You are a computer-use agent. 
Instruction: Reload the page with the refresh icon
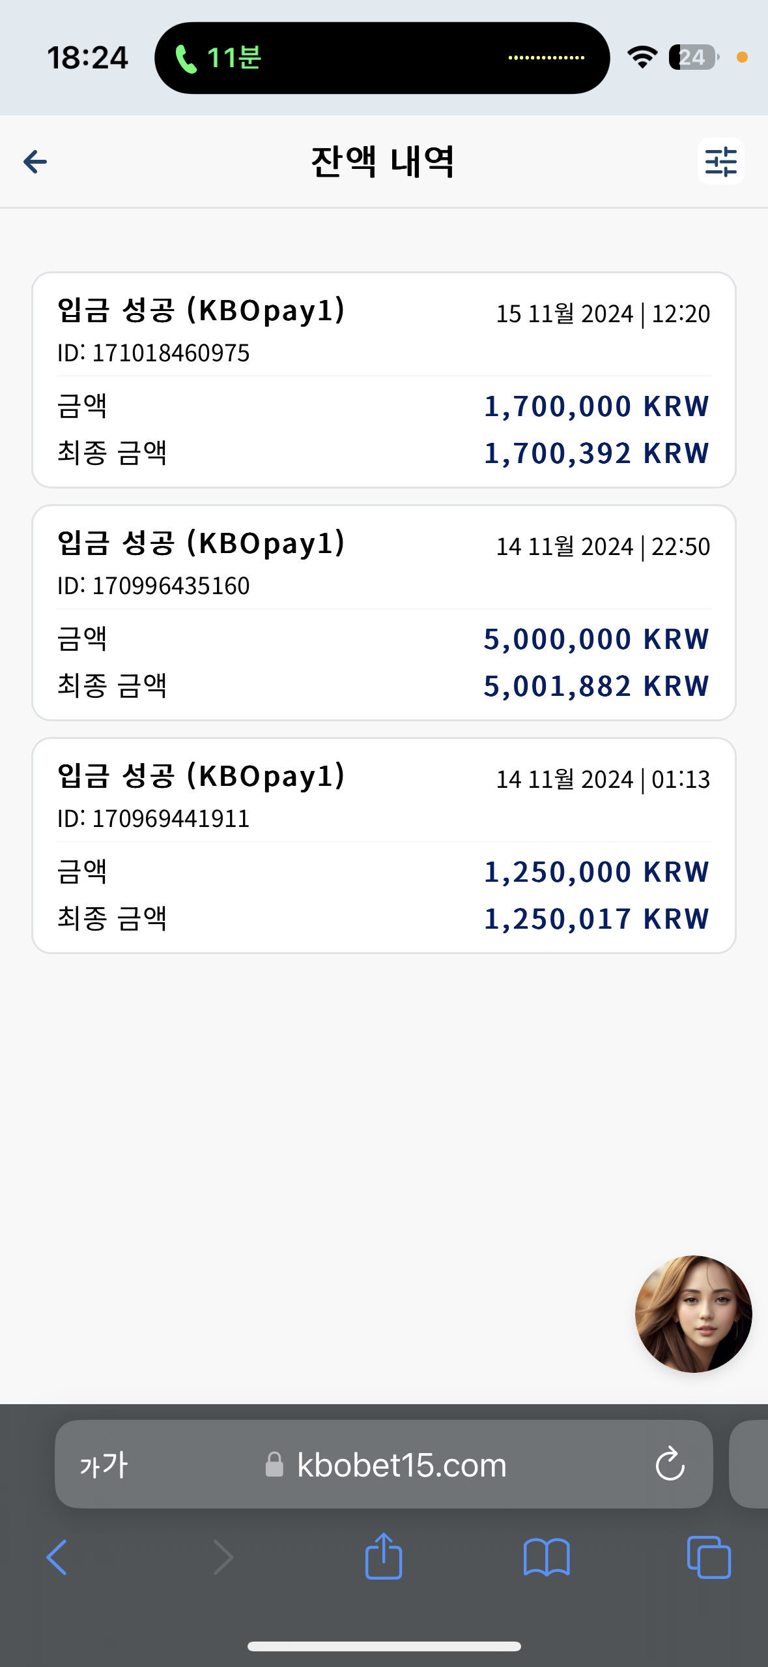point(670,1464)
